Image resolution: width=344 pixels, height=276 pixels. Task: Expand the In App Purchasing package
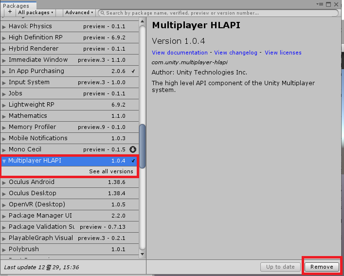click(4, 72)
